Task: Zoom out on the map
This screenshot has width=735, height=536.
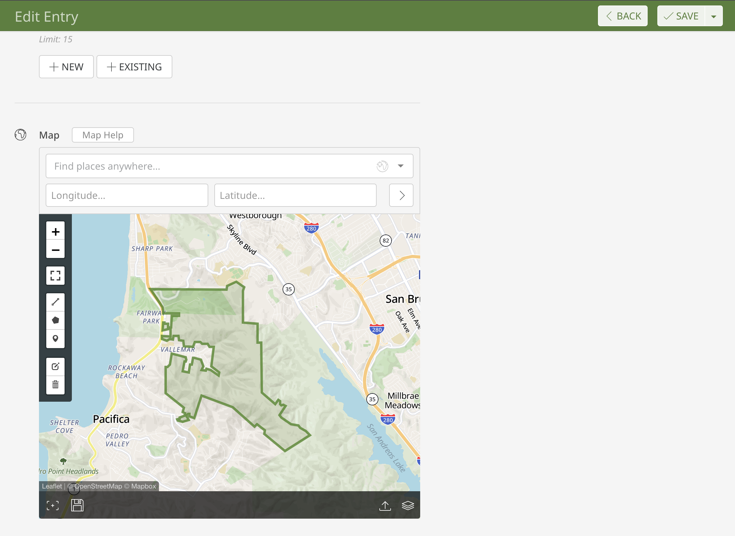Action: point(55,249)
